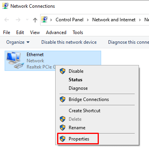This screenshot has width=149, height=149.
Task: Expand chevron after Control Panel breadcrumb
Action: click(88, 20)
